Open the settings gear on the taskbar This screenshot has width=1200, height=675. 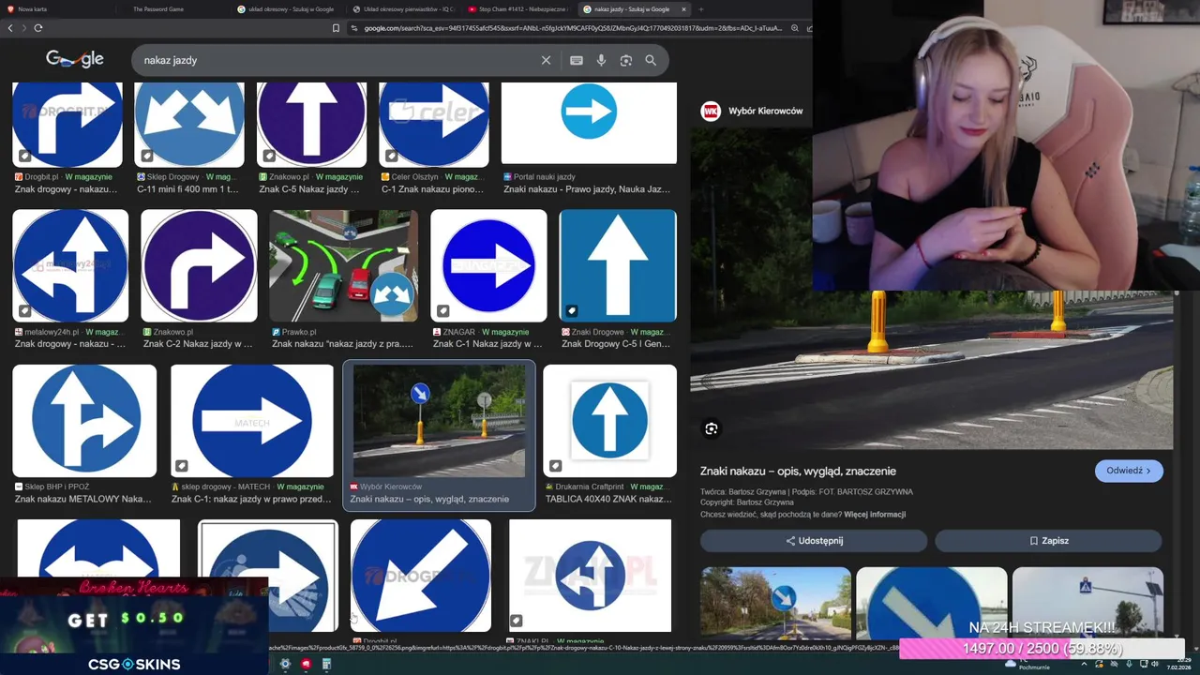coord(285,664)
